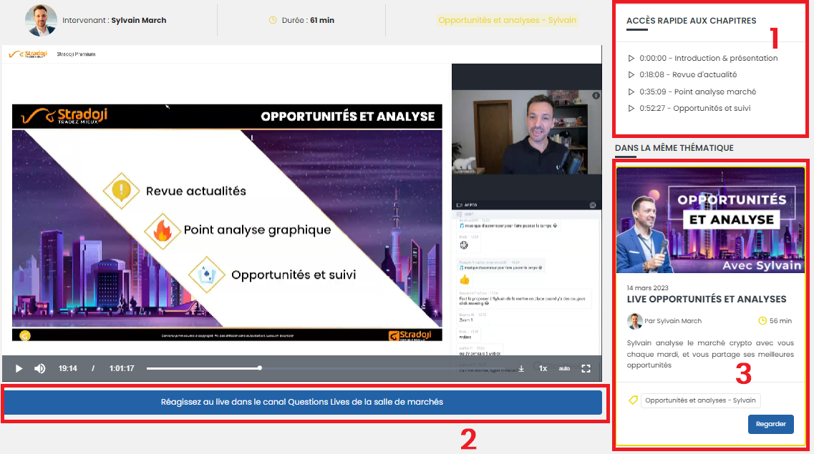814x454 pixels.
Task: Click the total duration 1:01:17 text
Action: 122,368
